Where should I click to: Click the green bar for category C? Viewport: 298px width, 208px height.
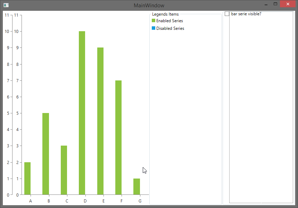coord(64,170)
